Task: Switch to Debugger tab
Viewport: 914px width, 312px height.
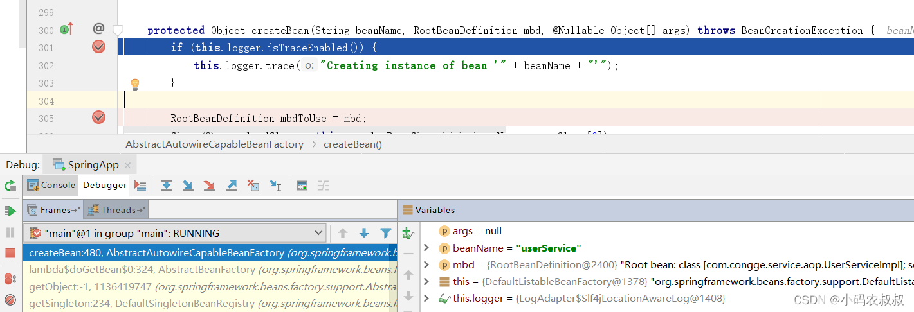Action: (104, 185)
